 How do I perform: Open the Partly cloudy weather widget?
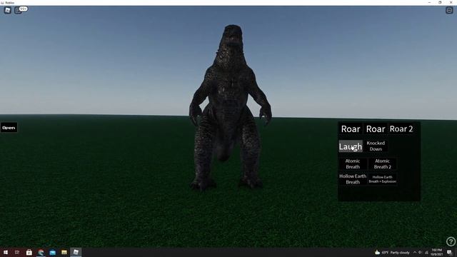tap(392, 252)
